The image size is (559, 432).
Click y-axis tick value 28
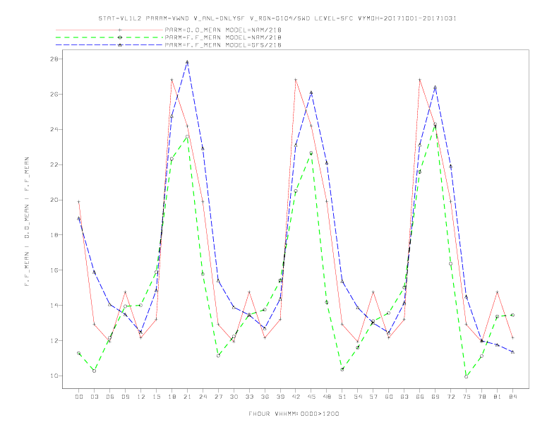54,59
